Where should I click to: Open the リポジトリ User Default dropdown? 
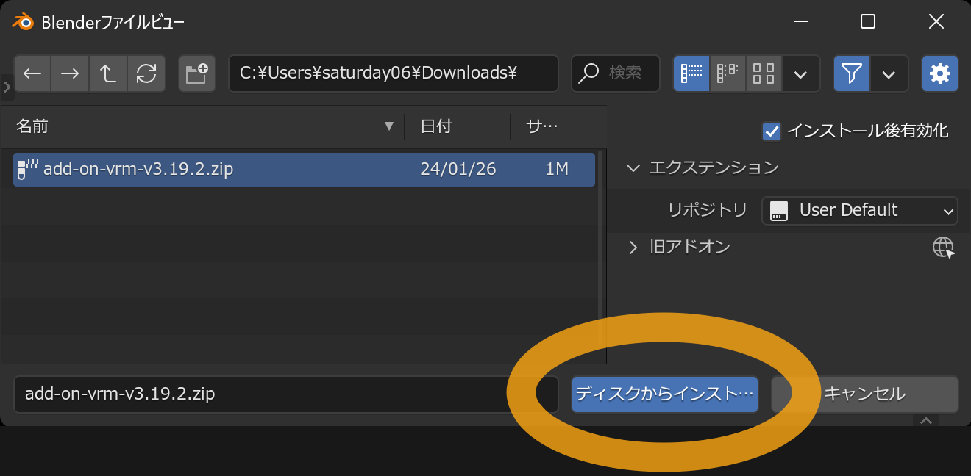[859, 211]
